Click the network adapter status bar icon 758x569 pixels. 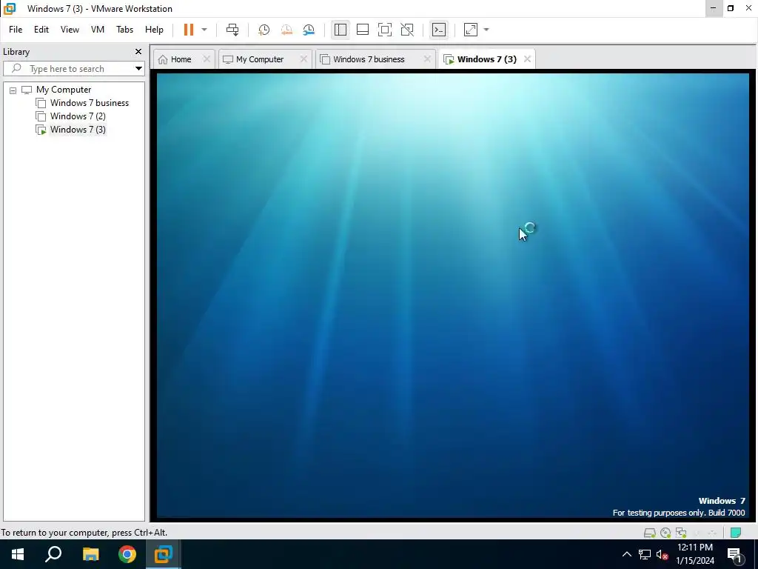[x=681, y=533]
